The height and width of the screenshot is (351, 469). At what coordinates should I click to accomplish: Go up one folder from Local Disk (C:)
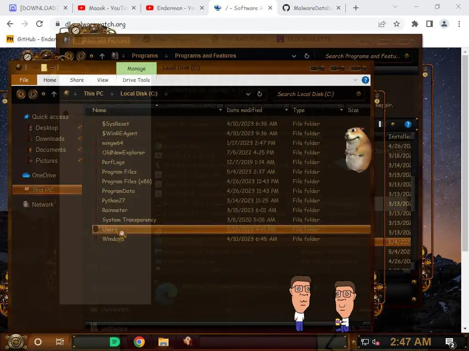(54, 94)
